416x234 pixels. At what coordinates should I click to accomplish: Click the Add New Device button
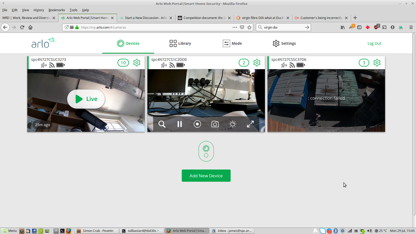click(x=206, y=176)
